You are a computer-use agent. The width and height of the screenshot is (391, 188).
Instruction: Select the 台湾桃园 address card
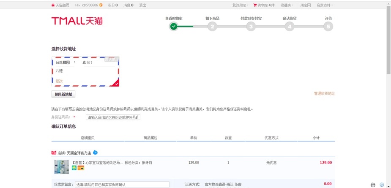point(85,71)
